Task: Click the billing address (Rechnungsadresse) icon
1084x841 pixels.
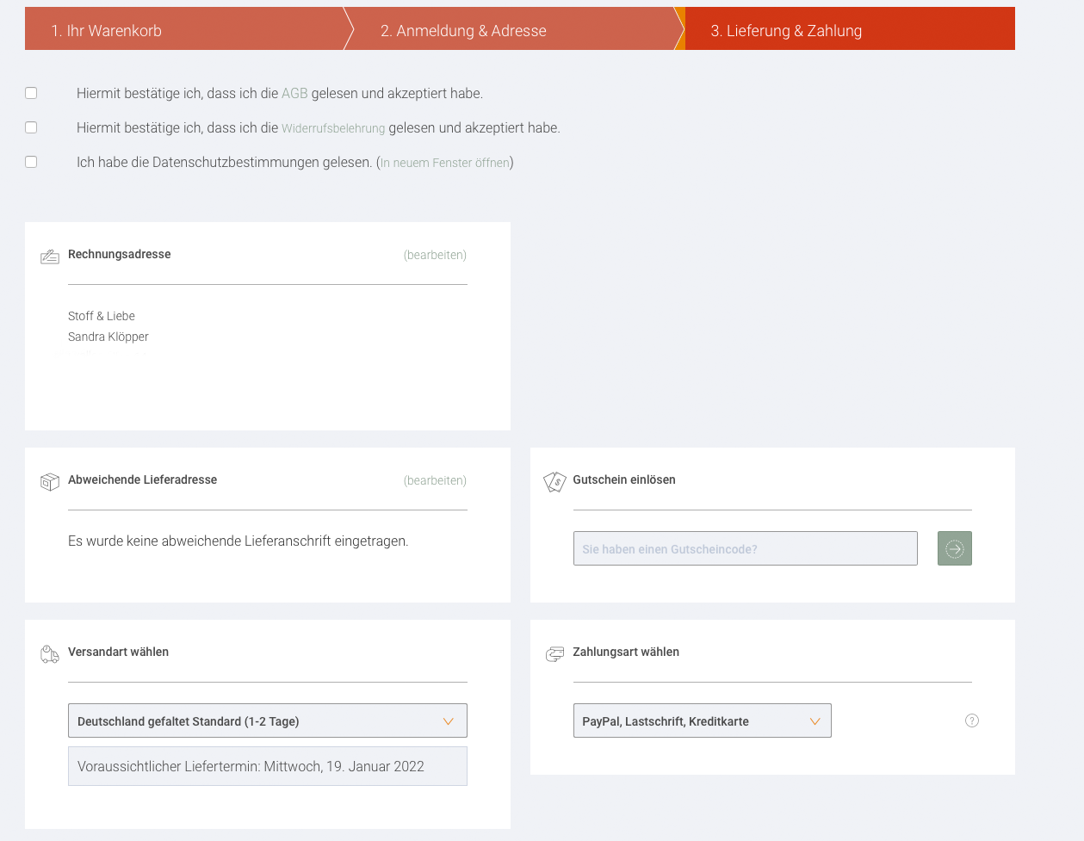Action: click(50, 257)
